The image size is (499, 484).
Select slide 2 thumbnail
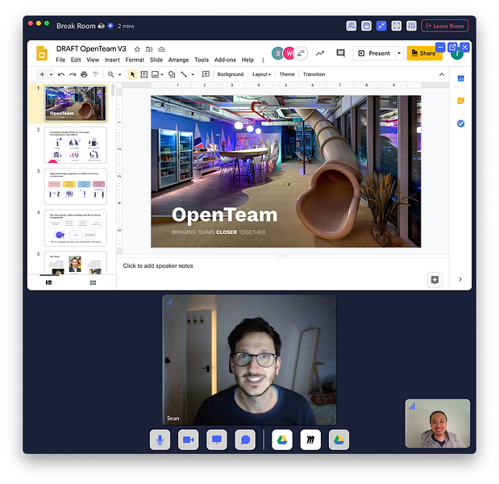point(76,145)
